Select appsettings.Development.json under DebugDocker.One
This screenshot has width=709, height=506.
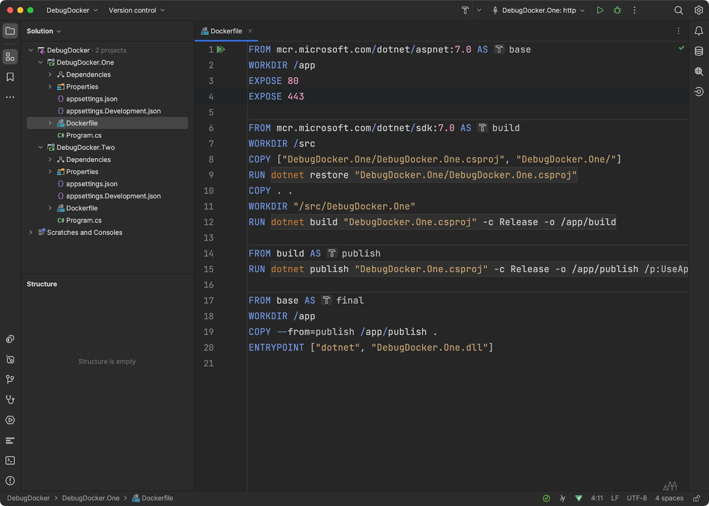[113, 111]
